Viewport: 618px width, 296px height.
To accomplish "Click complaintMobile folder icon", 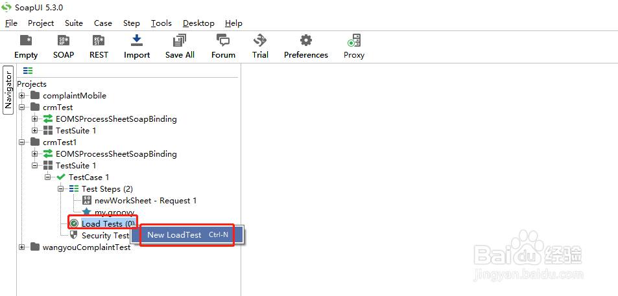I will coord(36,95).
